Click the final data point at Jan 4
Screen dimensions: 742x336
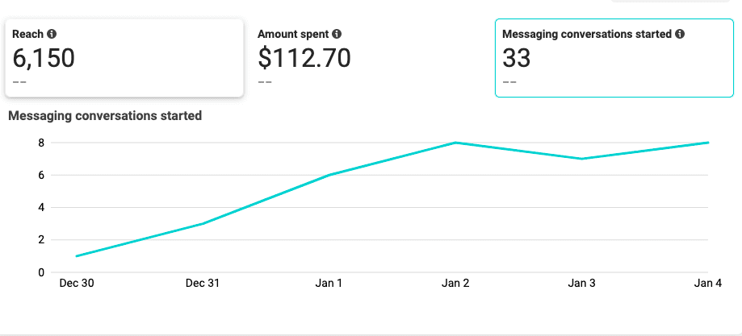[x=708, y=143]
